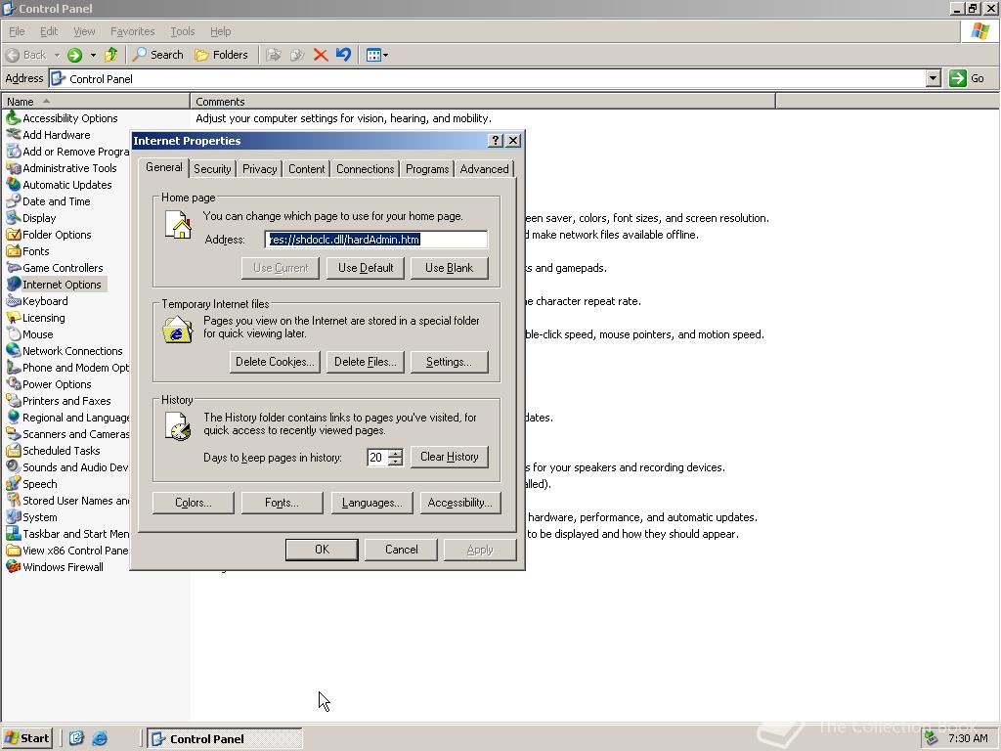Click the blue Undo toolbar icon
This screenshot has height=751, width=1001.
pos(343,55)
